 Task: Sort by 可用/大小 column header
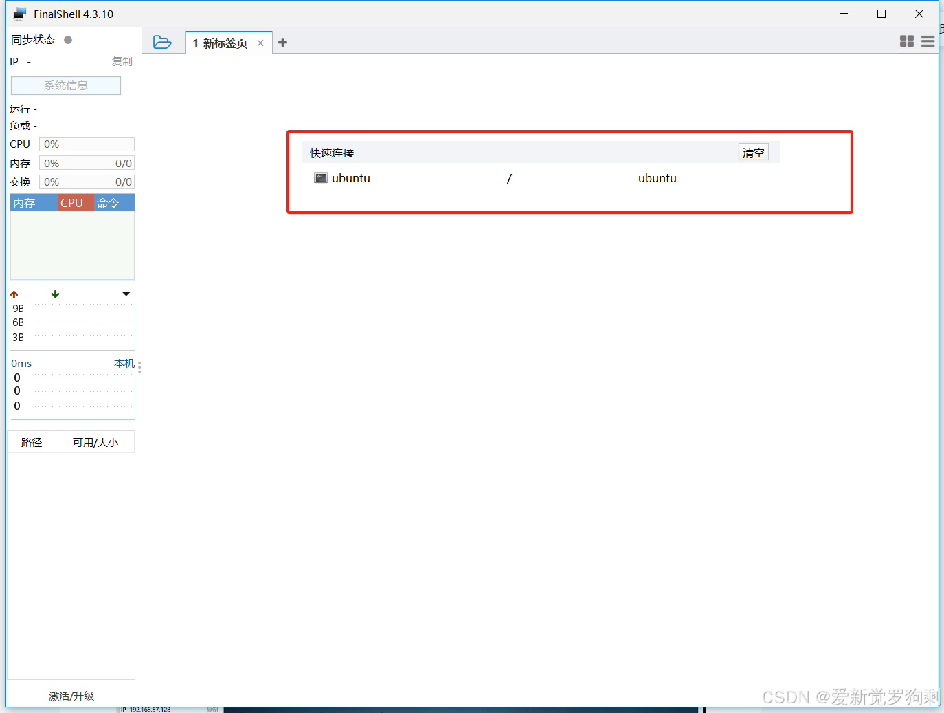95,442
